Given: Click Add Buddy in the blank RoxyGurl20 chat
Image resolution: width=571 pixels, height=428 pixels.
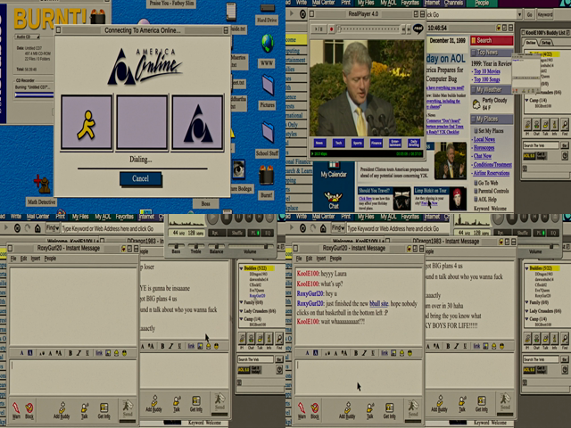Looking at the screenshot, I should pos(62,410).
